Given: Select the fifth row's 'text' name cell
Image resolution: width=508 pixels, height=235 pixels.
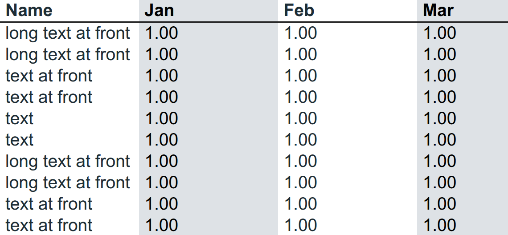Looking at the screenshot, I should (20, 118).
